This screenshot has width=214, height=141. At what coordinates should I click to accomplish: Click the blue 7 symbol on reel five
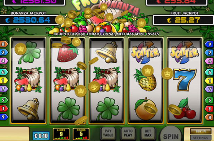185,80
